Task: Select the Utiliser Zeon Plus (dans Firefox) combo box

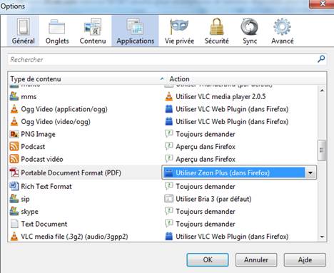Action: (239, 172)
